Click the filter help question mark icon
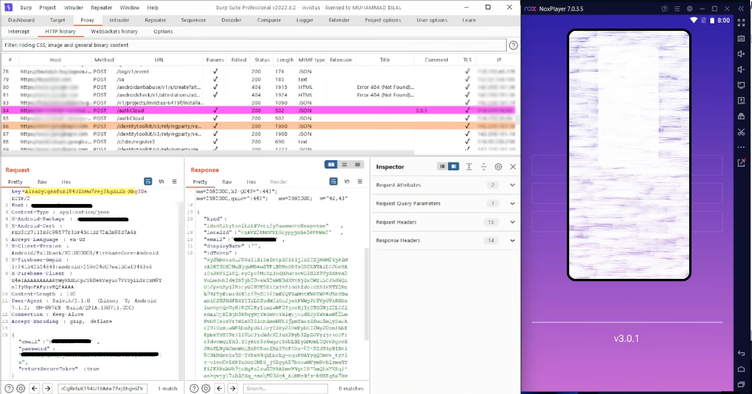Image resolution: width=752 pixels, height=394 pixels. point(513,45)
